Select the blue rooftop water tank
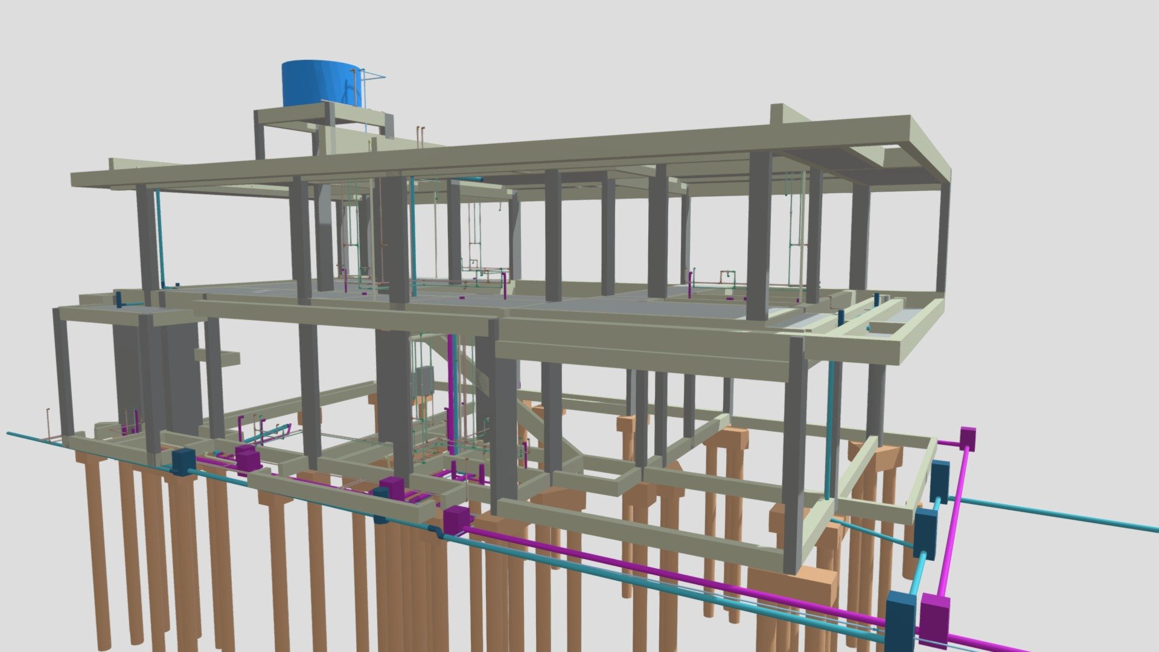The image size is (1159, 652). (x=323, y=84)
